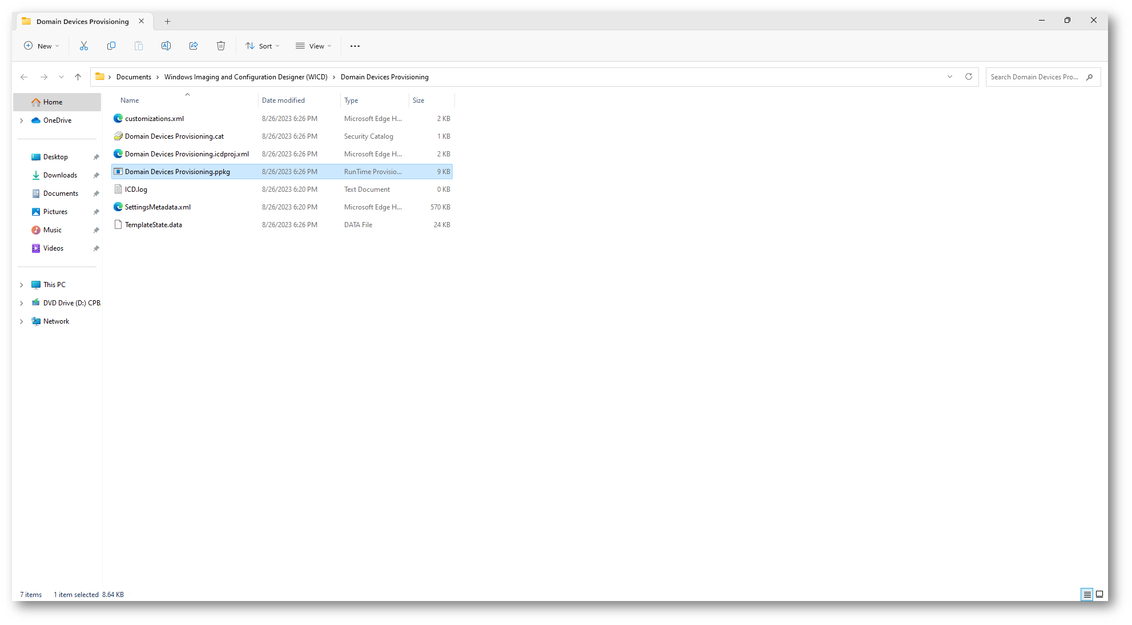
Task: Click the ICD.log file icon
Action: click(x=118, y=189)
